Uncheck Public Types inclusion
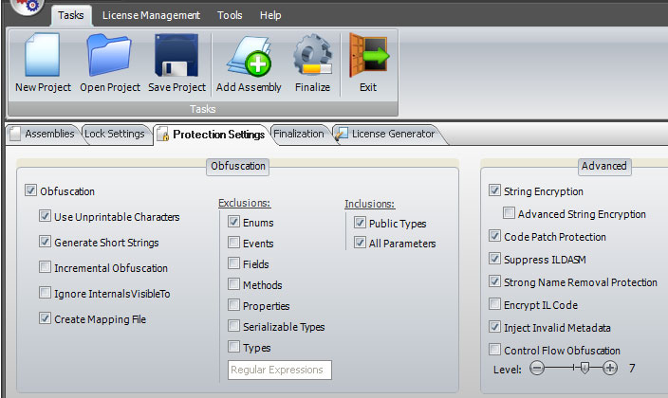Image resolution: width=668 pixels, height=398 pixels. pos(360,222)
